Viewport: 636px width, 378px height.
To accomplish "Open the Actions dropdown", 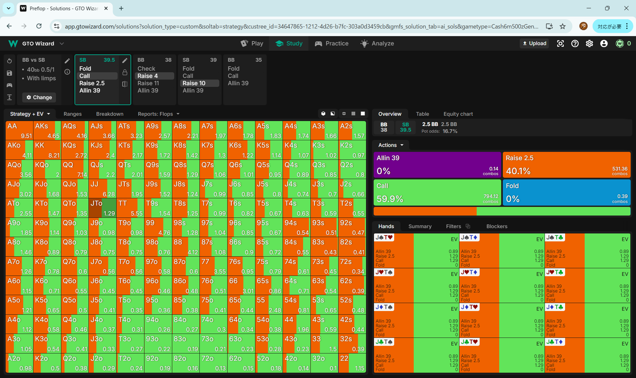I will (391, 145).
